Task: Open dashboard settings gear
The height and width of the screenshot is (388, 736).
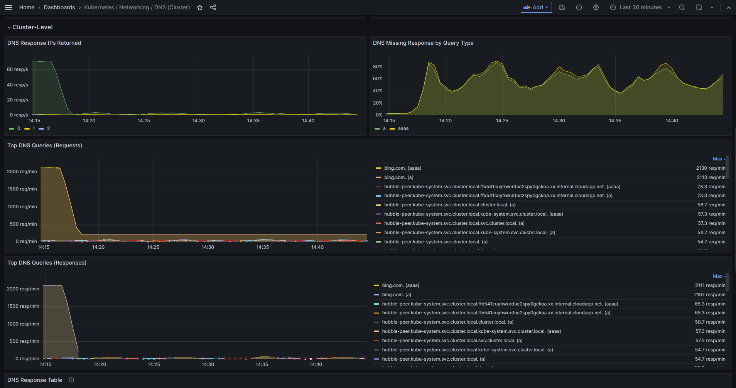Action: 596,7
